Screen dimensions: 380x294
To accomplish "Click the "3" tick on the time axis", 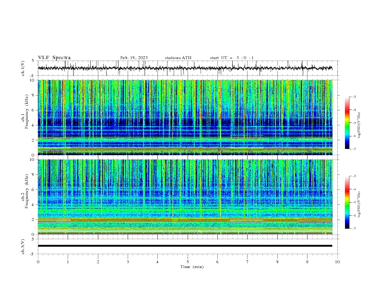I will click(128, 262).
